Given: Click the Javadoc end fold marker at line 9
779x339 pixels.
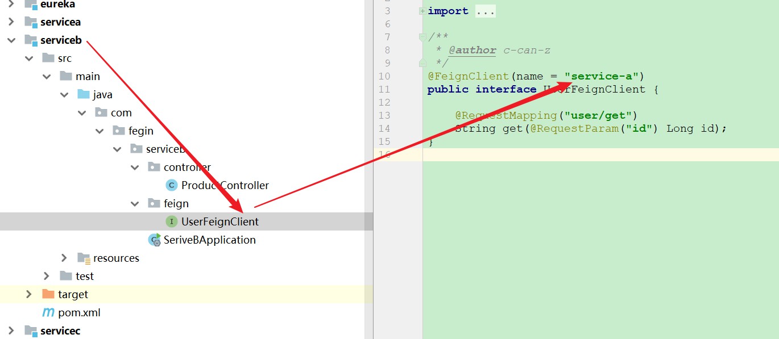Looking at the screenshot, I should 422,63.
